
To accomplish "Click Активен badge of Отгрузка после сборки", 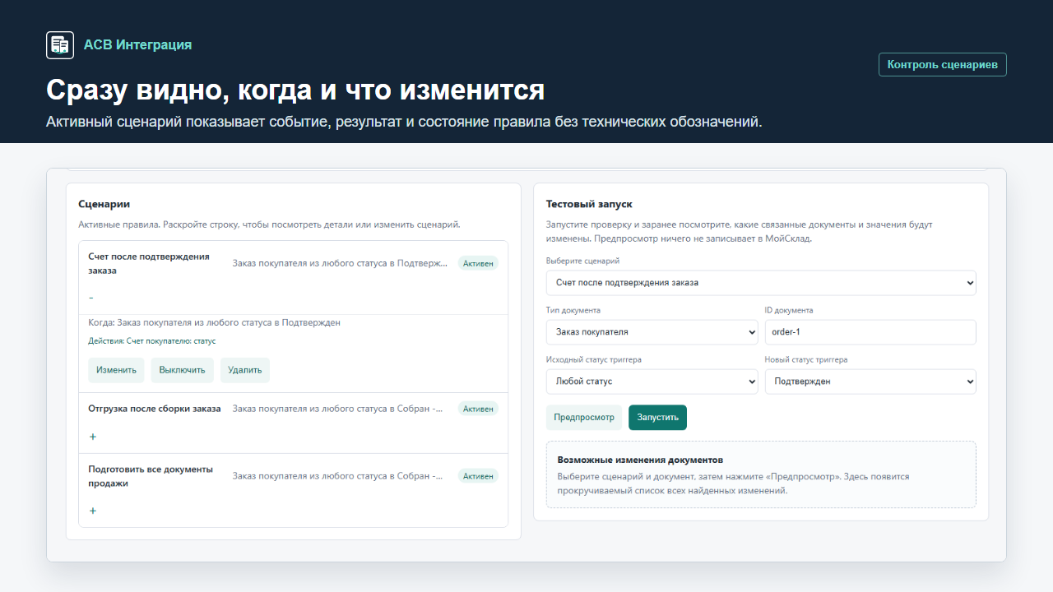I will coord(478,409).
